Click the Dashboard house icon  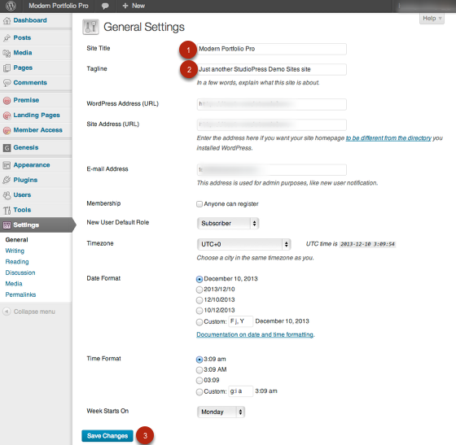(7, 20)
